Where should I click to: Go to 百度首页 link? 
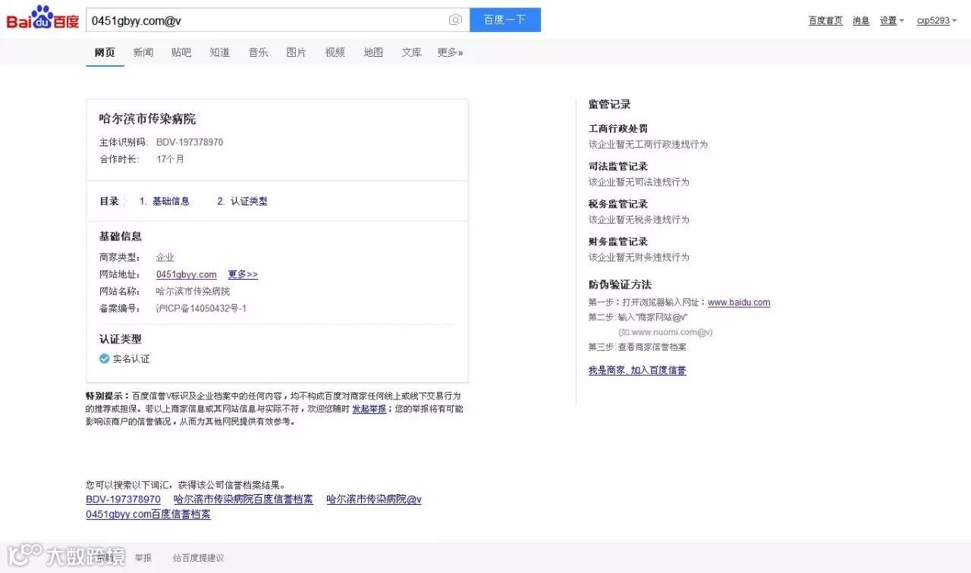[x=825, y=20]
